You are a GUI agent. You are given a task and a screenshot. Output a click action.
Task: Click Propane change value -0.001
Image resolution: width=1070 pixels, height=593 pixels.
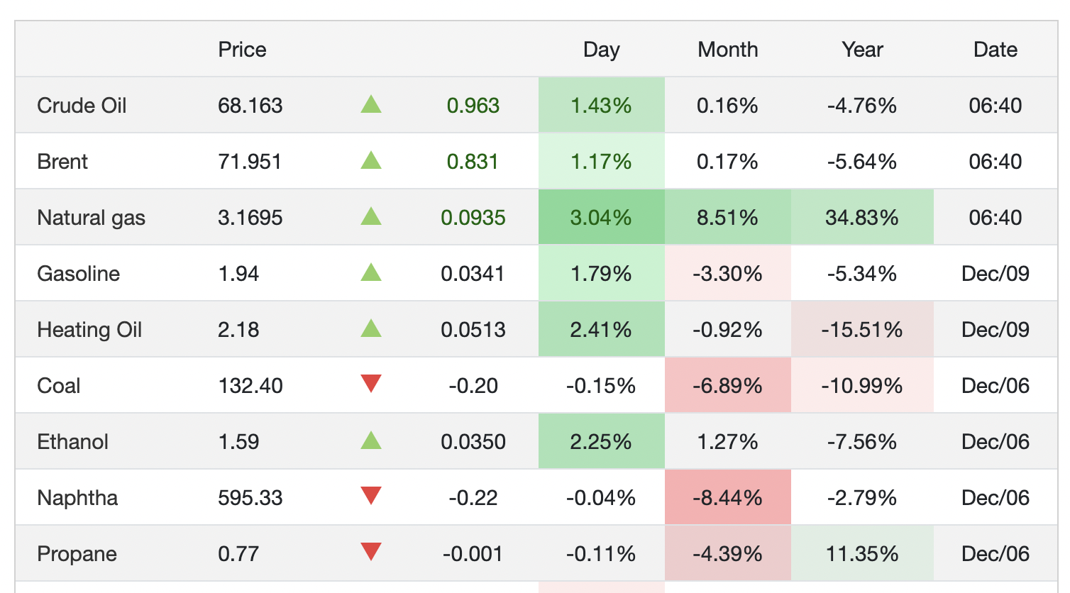473,554
